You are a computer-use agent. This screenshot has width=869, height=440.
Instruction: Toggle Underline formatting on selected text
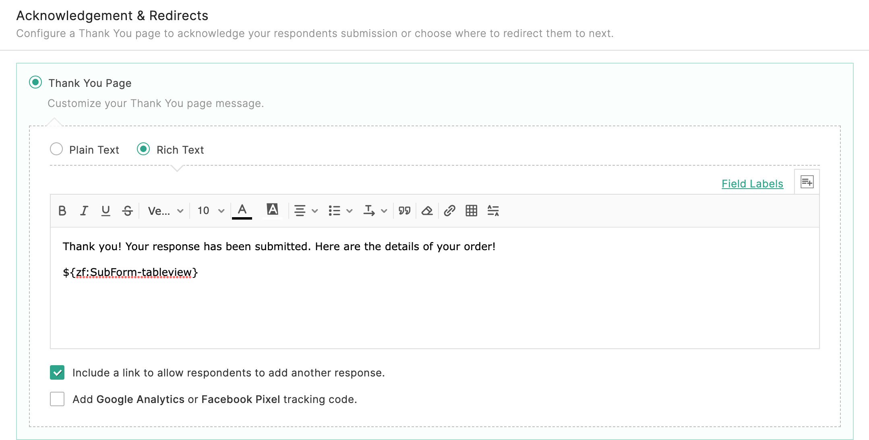107,210
